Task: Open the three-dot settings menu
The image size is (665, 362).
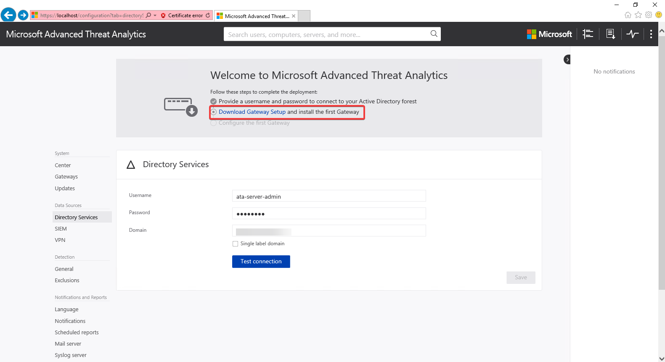Action: coord(651,34)
